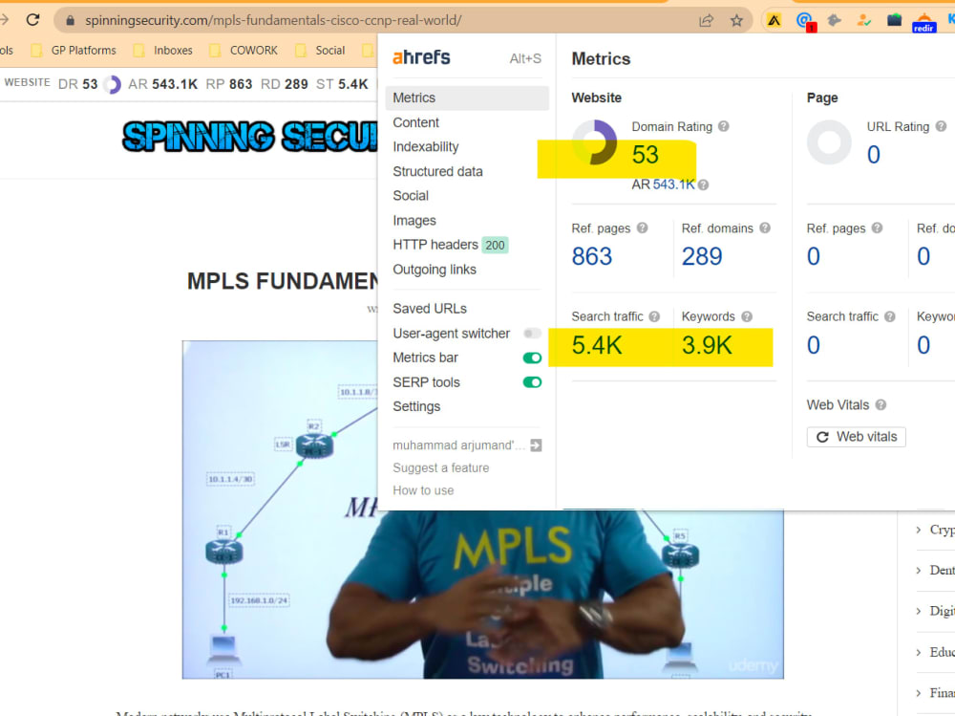Screen dimensions: 955x716
Task: Bookmark this page with the star icon
Action: coord(736,21)
